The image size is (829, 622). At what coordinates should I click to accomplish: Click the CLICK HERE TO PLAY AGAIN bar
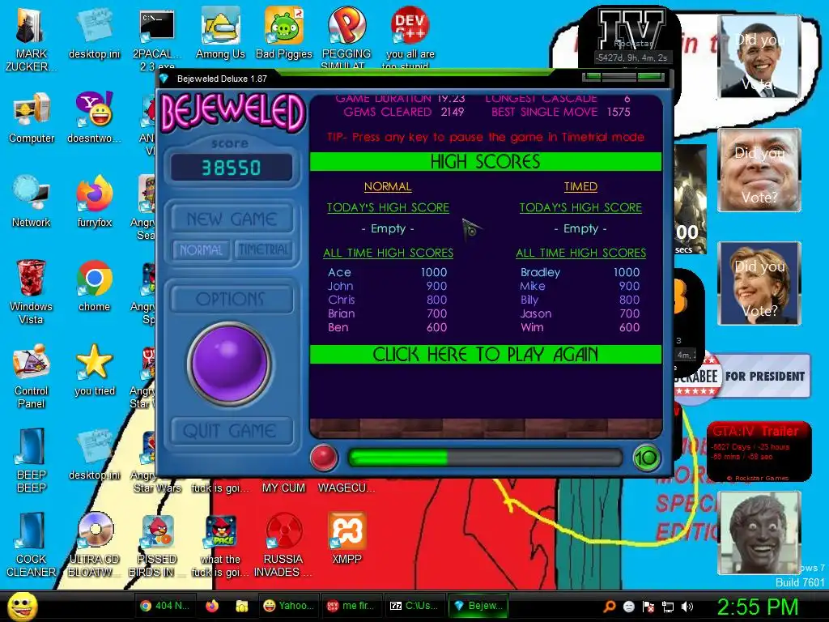pos(486,355)
